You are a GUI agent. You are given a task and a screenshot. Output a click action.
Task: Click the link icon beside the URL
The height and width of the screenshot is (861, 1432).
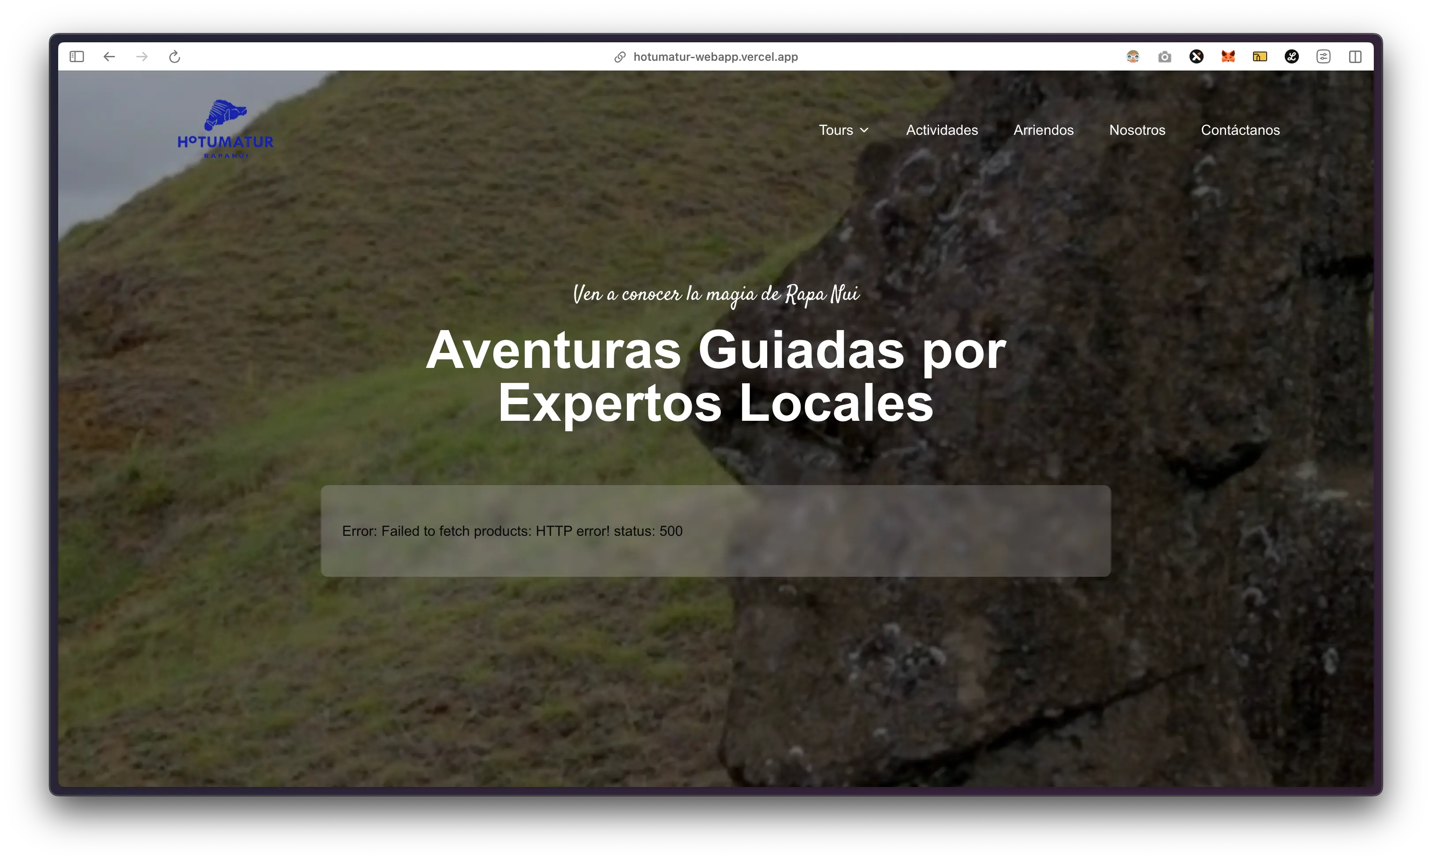click(x=620, y=57)
